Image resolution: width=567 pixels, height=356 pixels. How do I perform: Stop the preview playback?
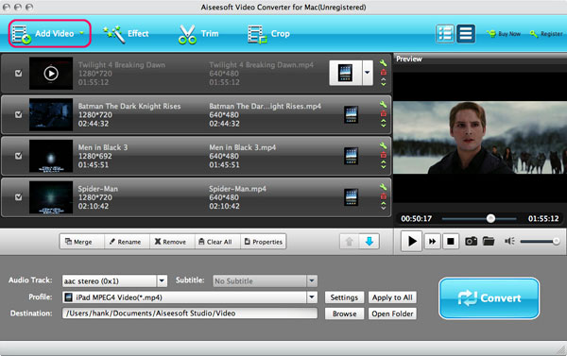tap(451, 241)
